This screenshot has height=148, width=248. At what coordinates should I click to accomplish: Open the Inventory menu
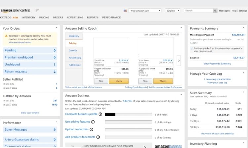(x=28, y=17)
